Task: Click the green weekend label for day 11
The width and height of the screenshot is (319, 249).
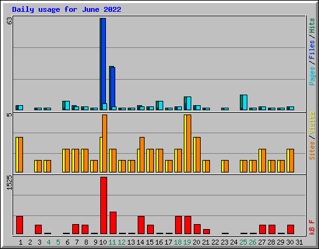Action: point(112,242)
